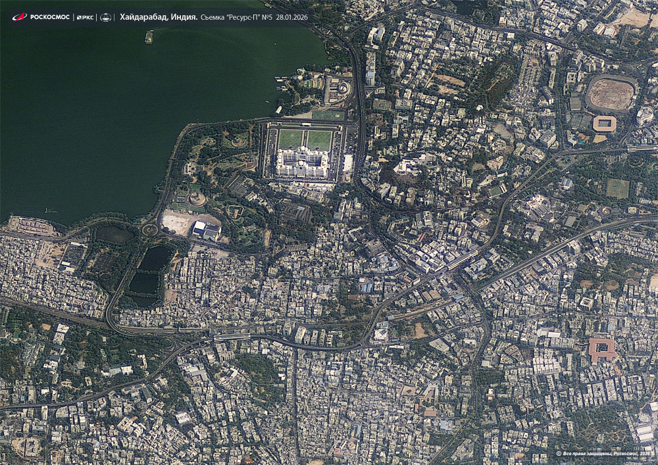
Task: Click the round emblem beside РКС logo
Action: [105, 17]
